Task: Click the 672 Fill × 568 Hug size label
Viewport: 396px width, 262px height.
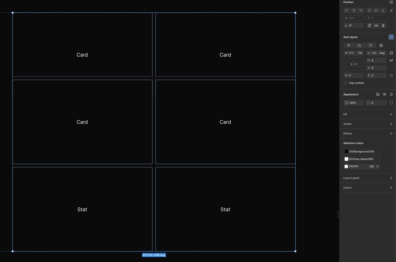Action: coord(154,255)
